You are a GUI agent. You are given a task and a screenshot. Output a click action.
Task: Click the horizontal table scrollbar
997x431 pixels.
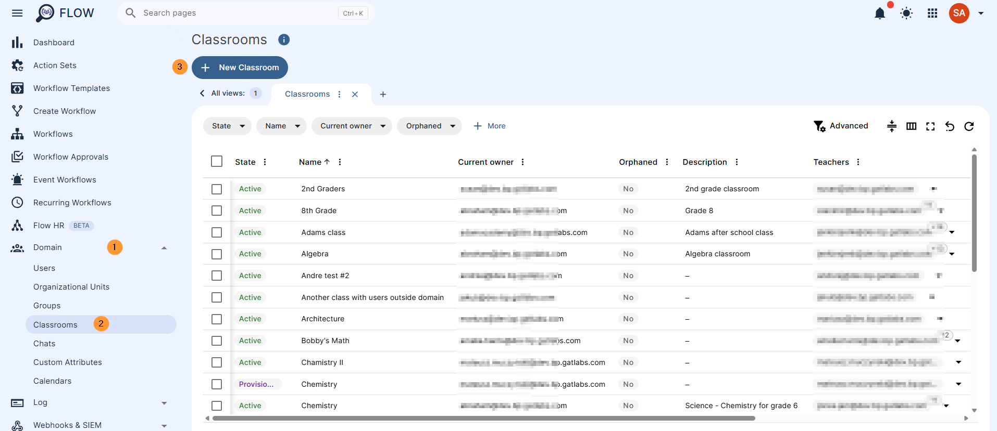click(483, 419)
